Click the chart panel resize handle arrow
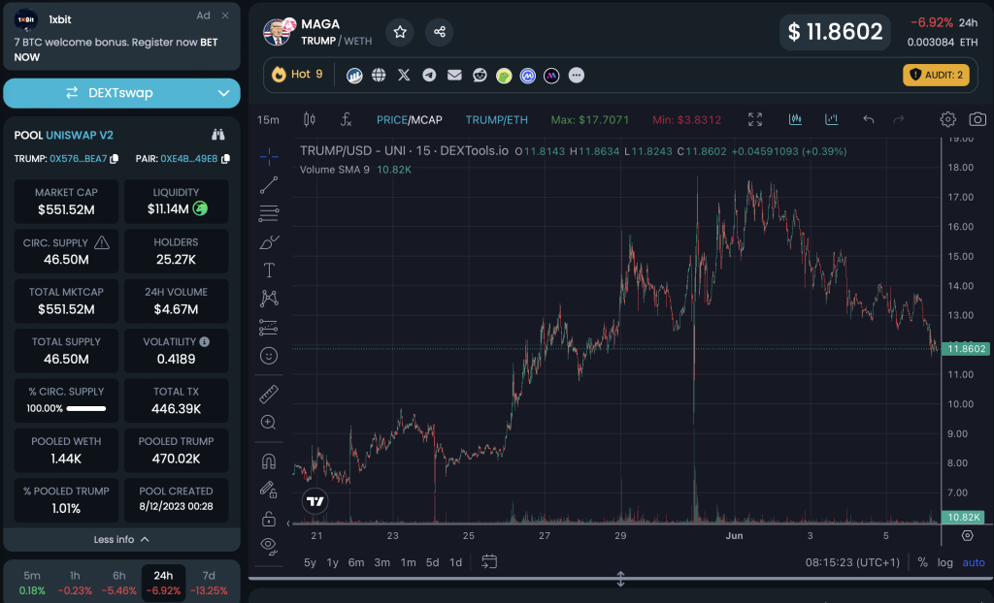The height and width of the screenshot is (603, 994). click(x=620, y=579)
